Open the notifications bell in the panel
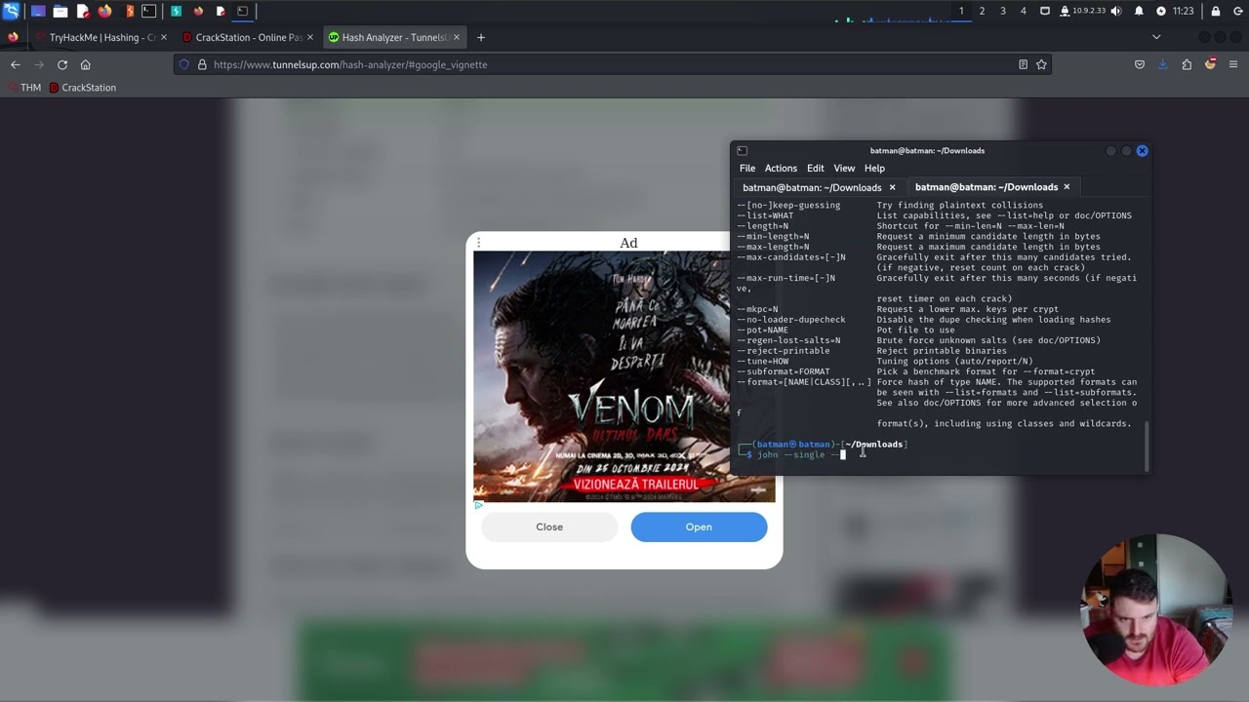1249x702 pixels. tap(1139, 11)
